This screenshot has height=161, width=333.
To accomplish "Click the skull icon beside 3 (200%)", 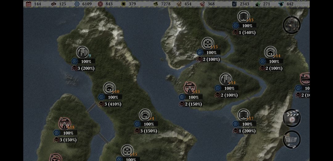I will pos(74,68).
